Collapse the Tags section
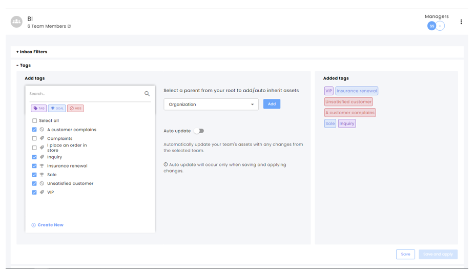This screenshot has width=476, height=272. coord(24,65)
